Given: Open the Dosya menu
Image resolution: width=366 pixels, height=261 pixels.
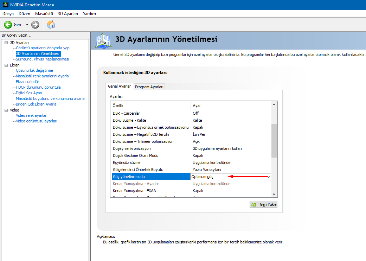Looking at the screenshot, I should (x=8, y=13).
